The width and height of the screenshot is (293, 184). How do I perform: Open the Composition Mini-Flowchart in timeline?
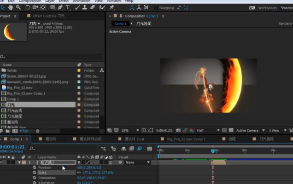pos(103,149)
